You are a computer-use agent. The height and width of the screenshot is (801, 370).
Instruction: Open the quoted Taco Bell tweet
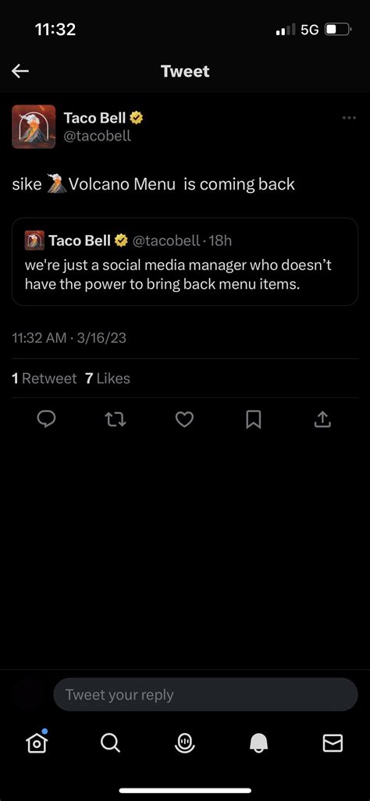(x=185, y=262)
